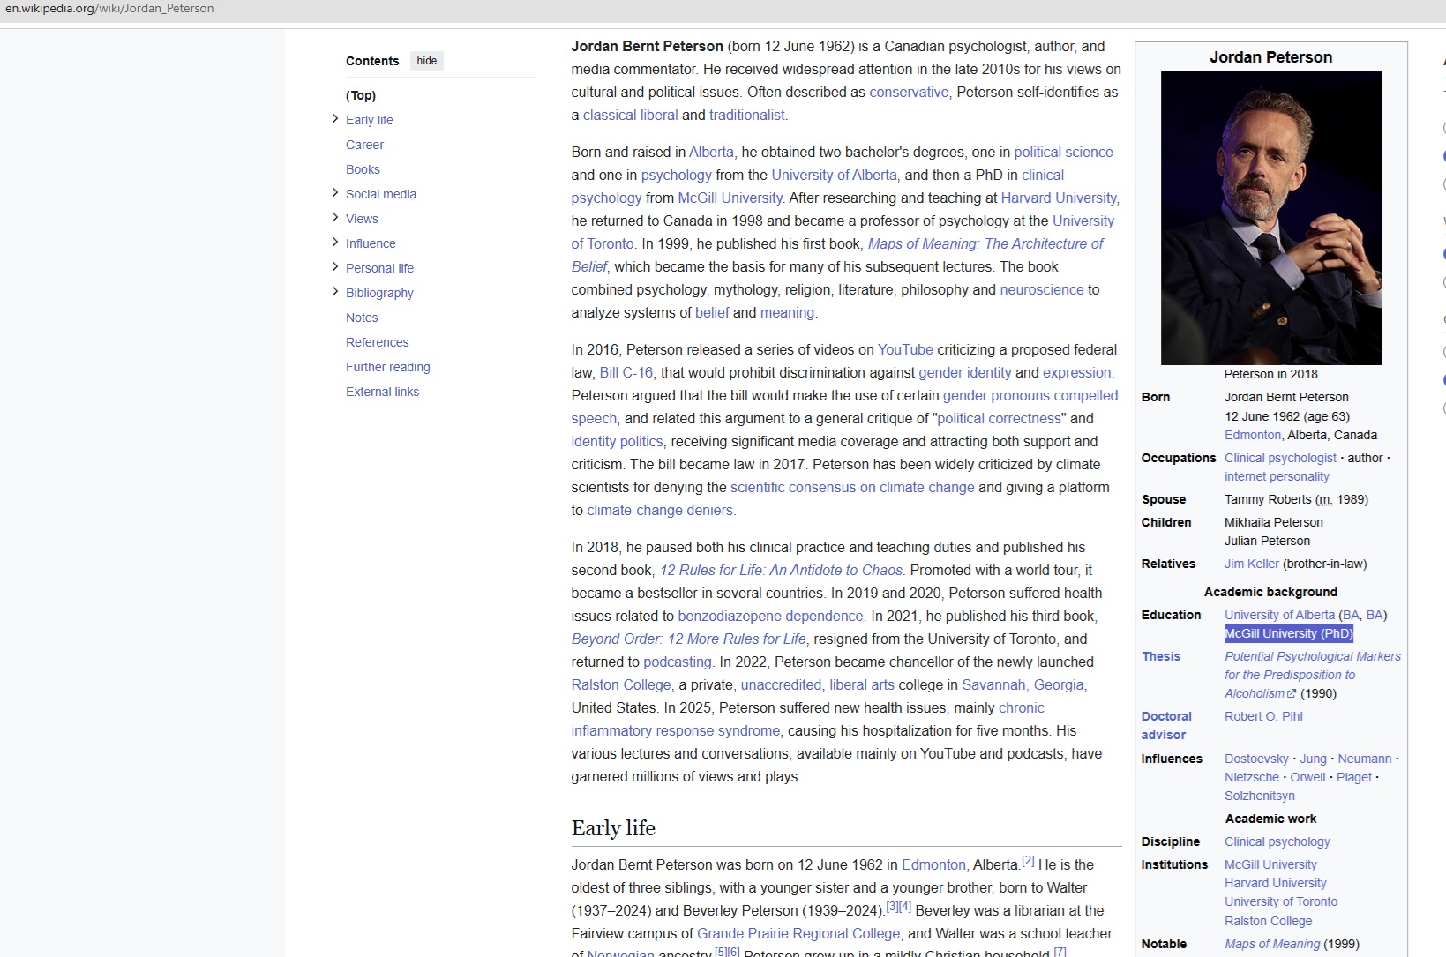Click the Personal life contents entry

379,268
